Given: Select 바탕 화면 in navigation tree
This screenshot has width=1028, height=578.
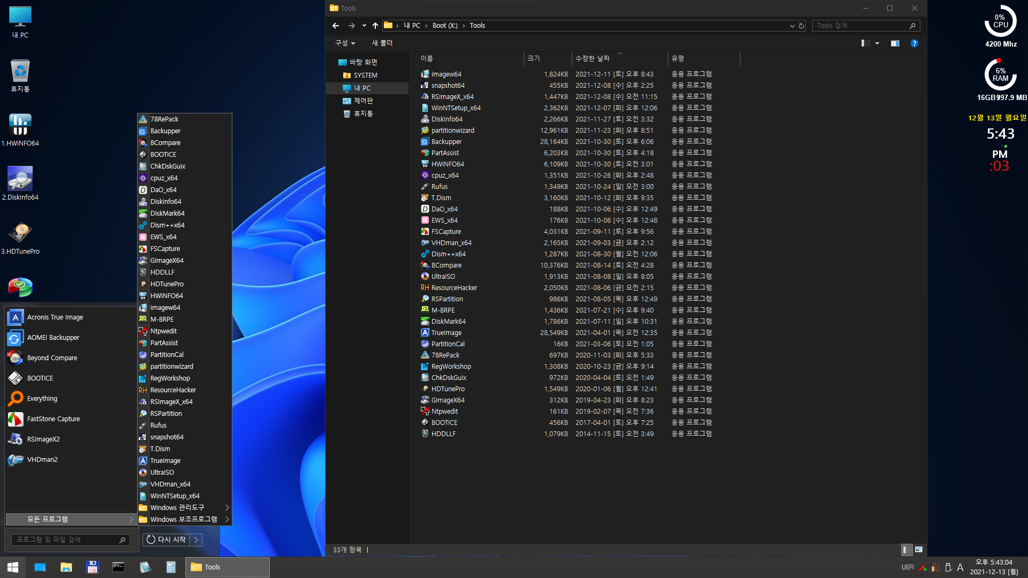Looking at the screenshot, I should click(364, 63).
